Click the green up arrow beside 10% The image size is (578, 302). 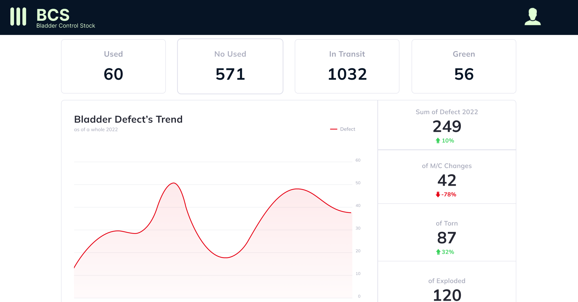pyautogui.click(x=438, y=140)
